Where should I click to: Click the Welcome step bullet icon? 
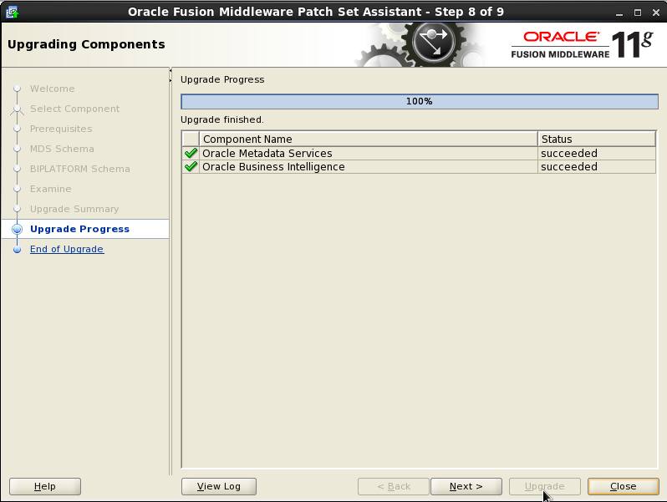[x=17, y=89]
